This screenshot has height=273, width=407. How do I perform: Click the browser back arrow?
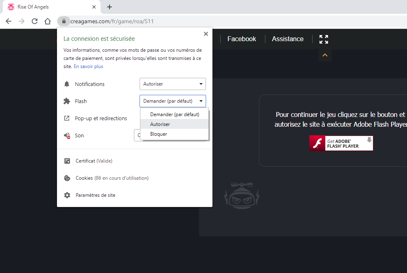click(x=9, y=21)
